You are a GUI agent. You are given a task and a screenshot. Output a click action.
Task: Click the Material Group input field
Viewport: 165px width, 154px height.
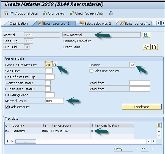[54, 101]
